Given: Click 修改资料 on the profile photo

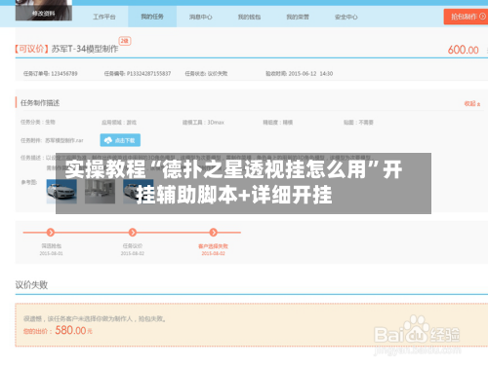Looking at the screenshot, I should (44, 14).
